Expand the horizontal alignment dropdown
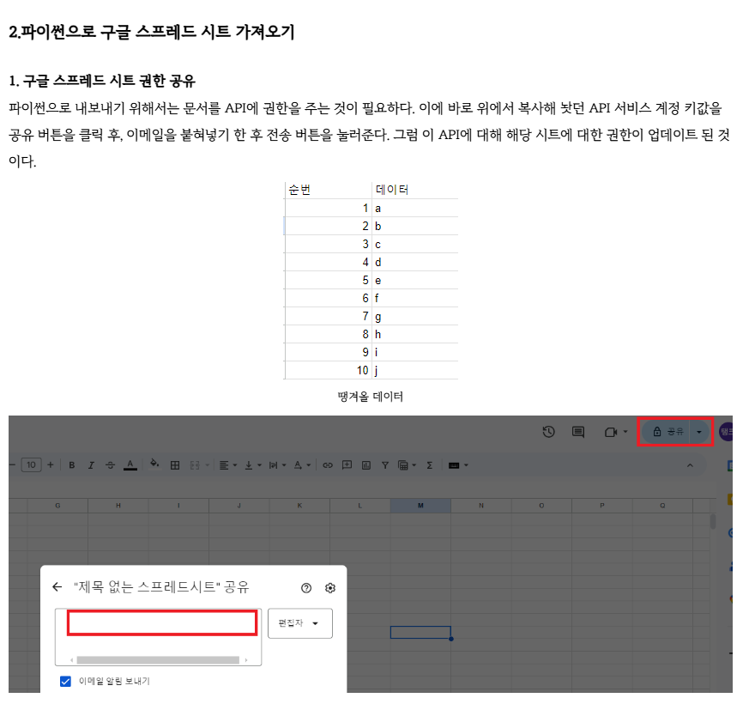Screen dimensions: 749x704 pos(233,464)
